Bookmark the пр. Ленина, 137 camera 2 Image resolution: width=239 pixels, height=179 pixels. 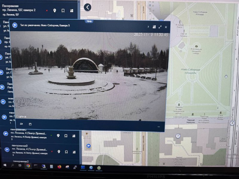point(63,11)
